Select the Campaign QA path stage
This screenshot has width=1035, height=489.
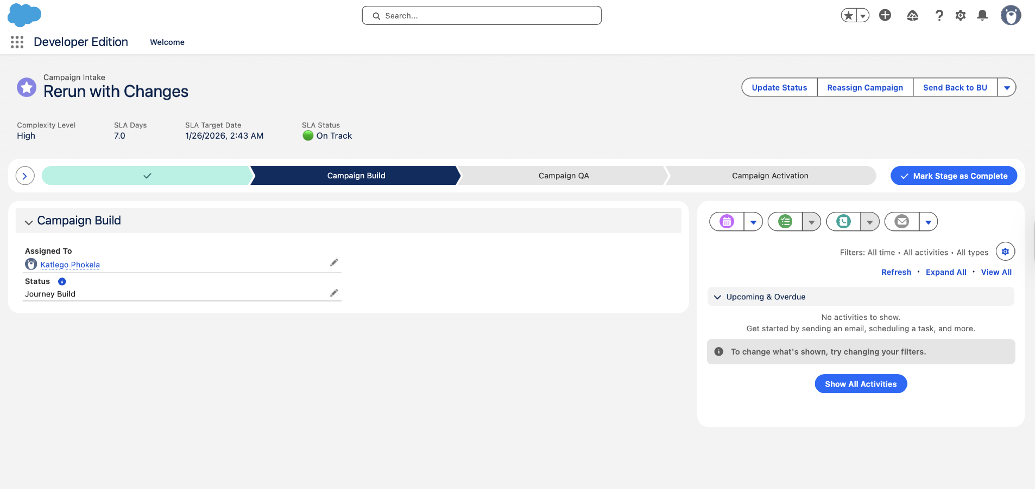[x=564, y=176]
